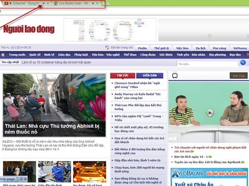
Task: Select Công đoàn in main menu
Action: point(148,55)
